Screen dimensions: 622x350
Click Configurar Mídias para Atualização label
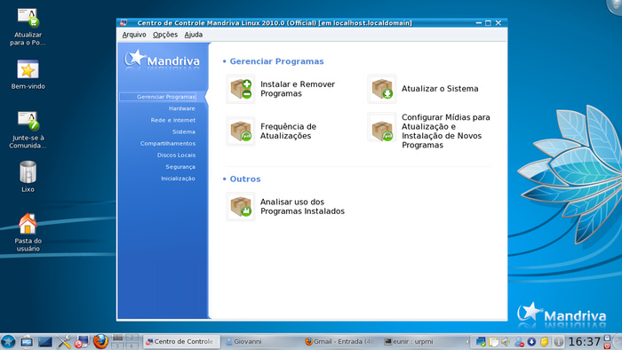(446, 131)
